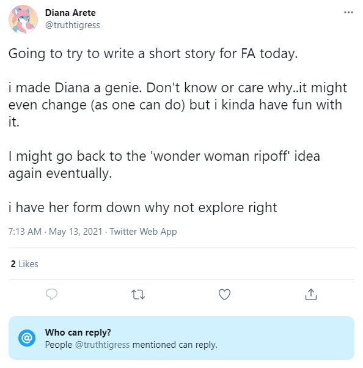
Task: Open Diana Arete's profile avatar
Action: [x=23, y=20]
